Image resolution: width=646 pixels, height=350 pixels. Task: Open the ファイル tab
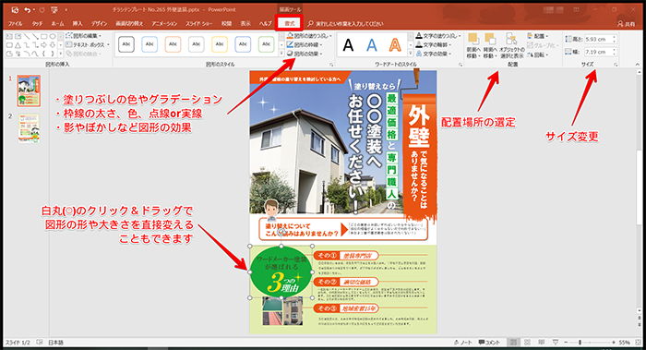pyautogui.click(x=16, y=23)
